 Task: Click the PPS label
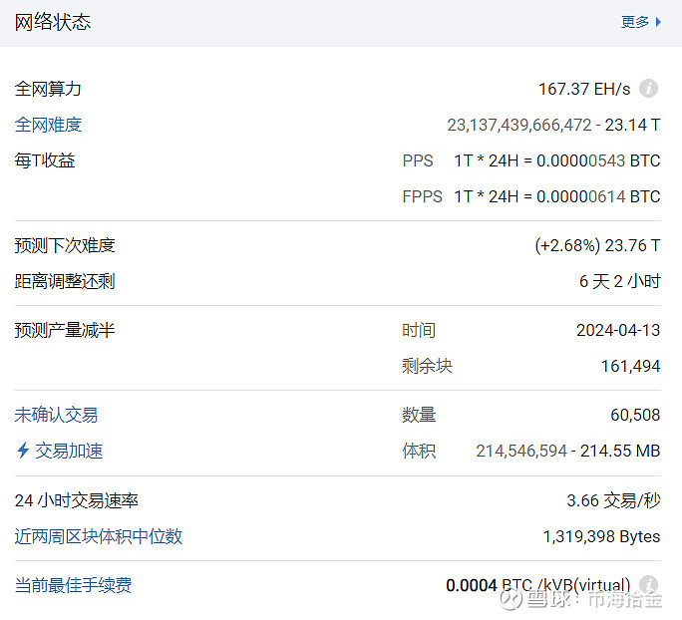pyautogui.click(x=418, y=160)
